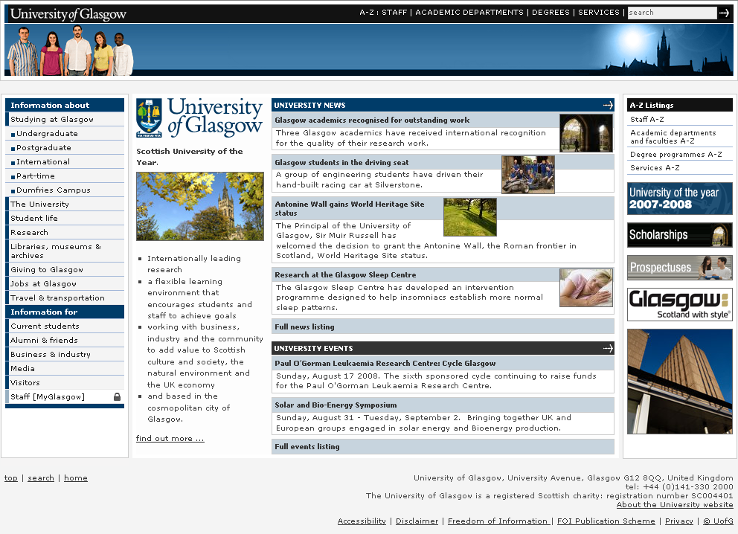Open the University of the year 2007-2008 banner
738x534 pixels.
pos(680,199)
